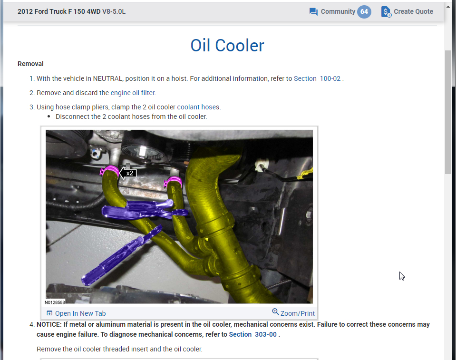Screen dimensions: 456x360
Task: Click the Create Quote dollar icon
Action: point(386,12)
